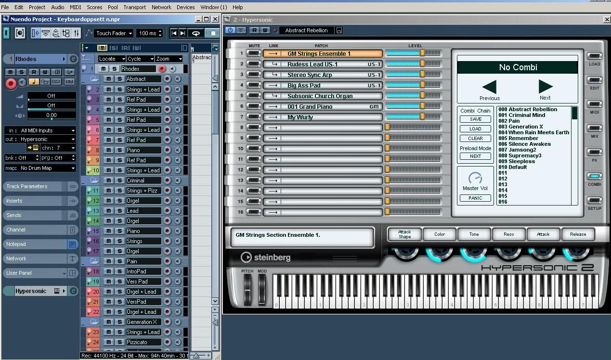
Task: Click the Preload Mode NEXT button
Action: click(475, 156)
